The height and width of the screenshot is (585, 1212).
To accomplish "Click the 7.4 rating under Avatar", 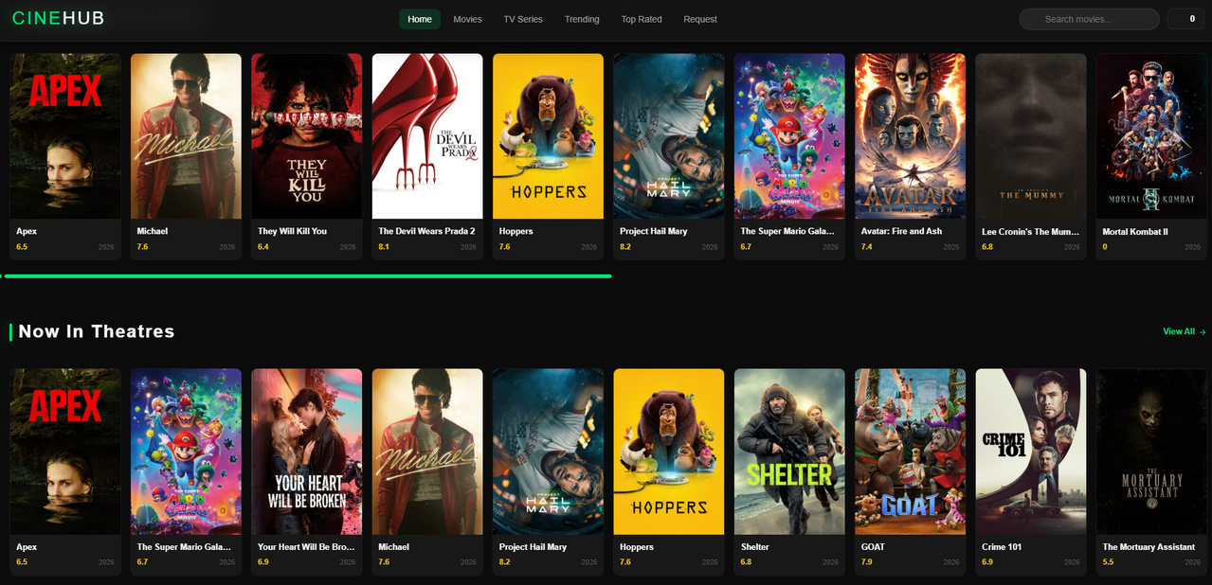I will coord(866,247).
